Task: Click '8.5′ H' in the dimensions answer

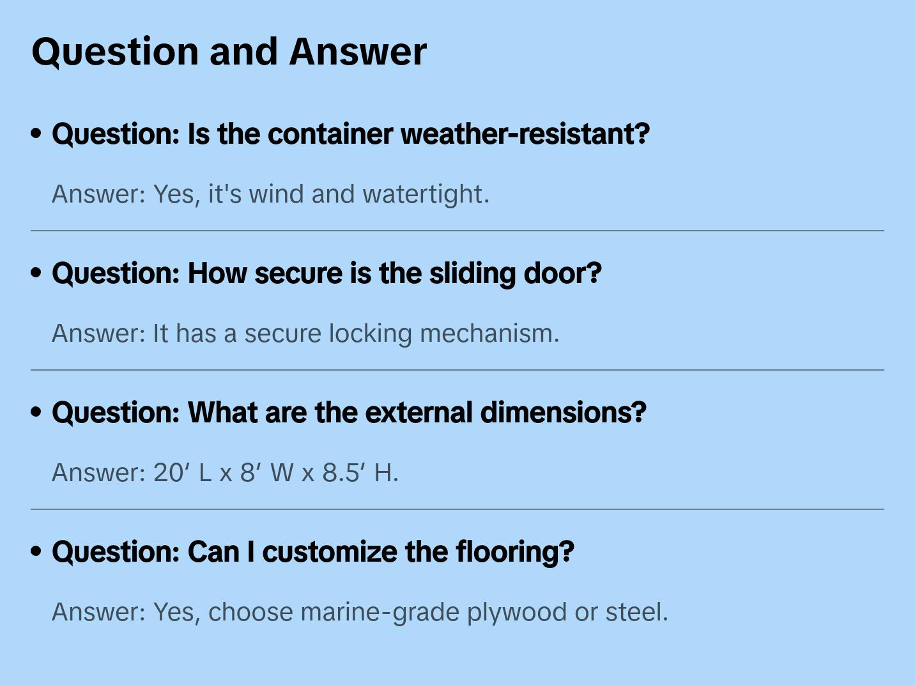Action: 360,473
